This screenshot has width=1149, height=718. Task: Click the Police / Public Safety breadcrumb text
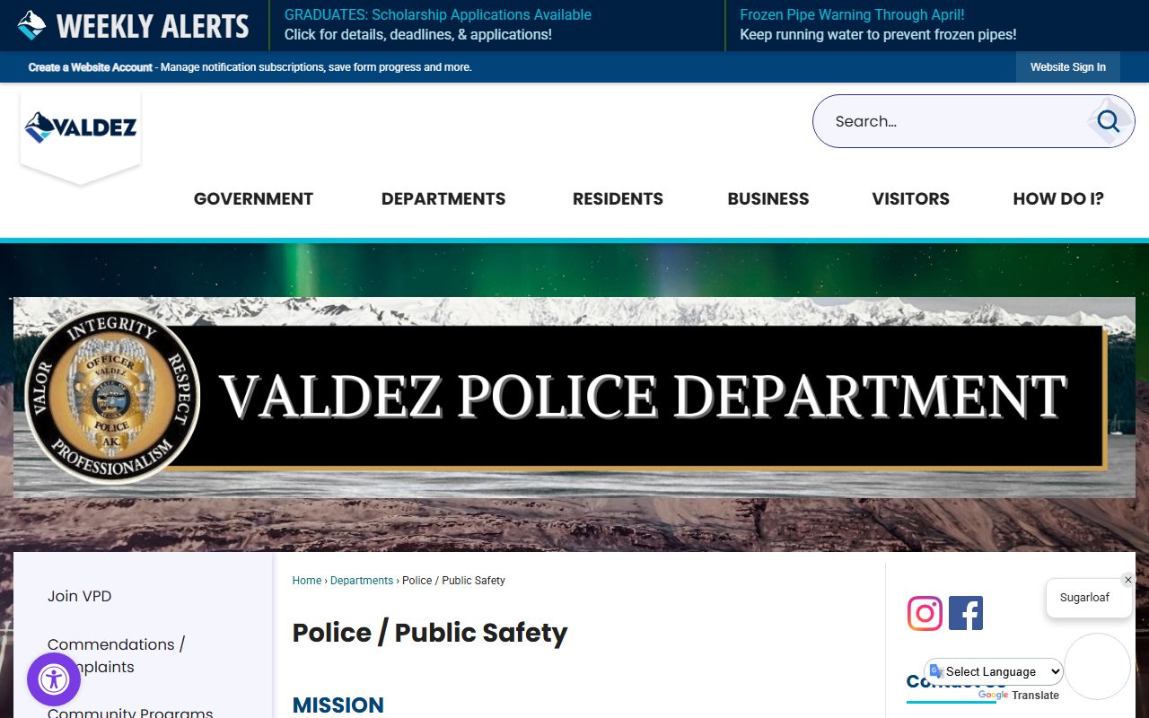(x=453, y=581)
